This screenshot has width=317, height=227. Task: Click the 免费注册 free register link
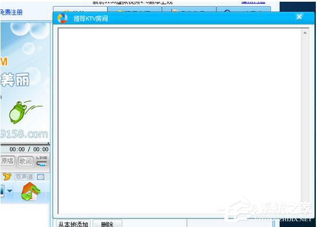click(x=11, y=13)
